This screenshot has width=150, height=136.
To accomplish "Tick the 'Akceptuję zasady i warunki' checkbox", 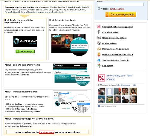I will (99, 9).
